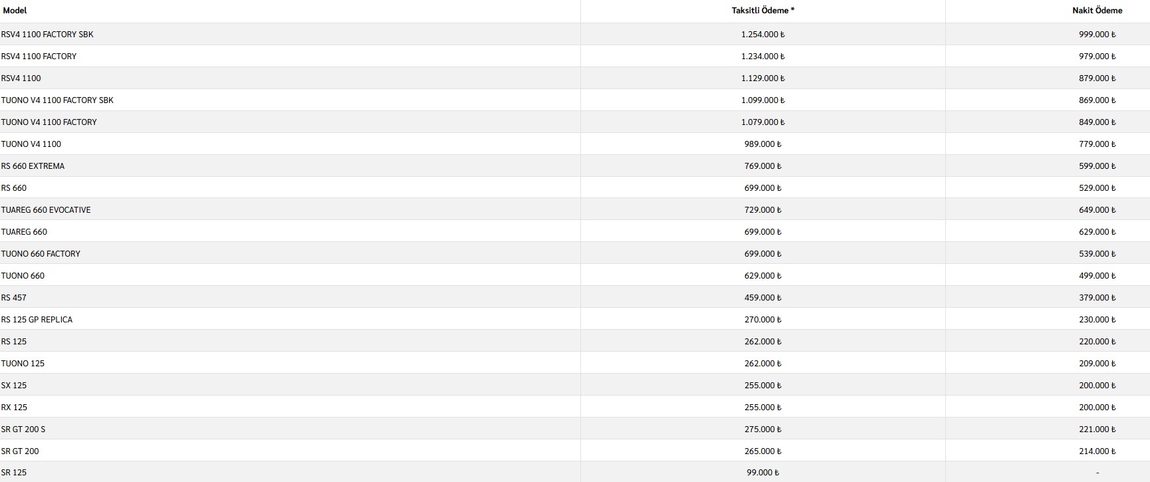The width and height of the screenshot is (1150, 482).
Task: Click the 1.079.000 ₺ installment price
Action: [763, 122]
